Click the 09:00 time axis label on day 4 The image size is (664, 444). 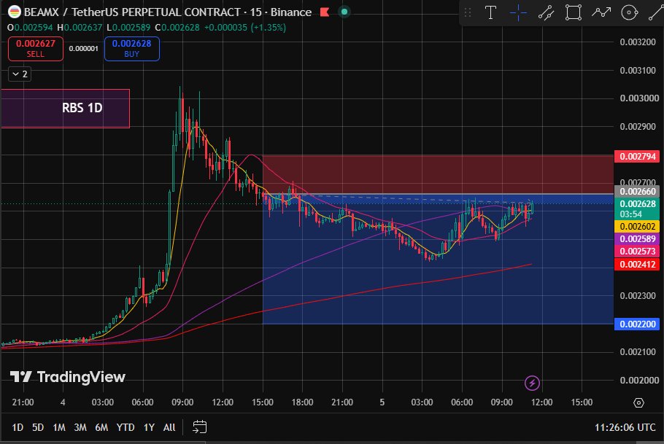pyautogui.click(x=182, y=402)
